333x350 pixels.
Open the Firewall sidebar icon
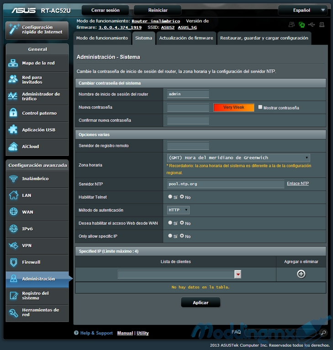[13, 262]
